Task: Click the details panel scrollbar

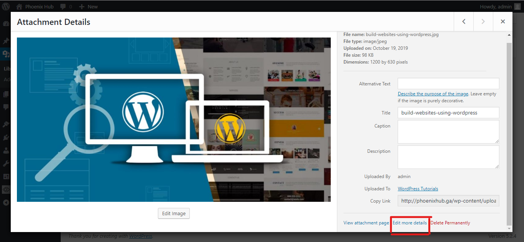Action: pos(509,134)
